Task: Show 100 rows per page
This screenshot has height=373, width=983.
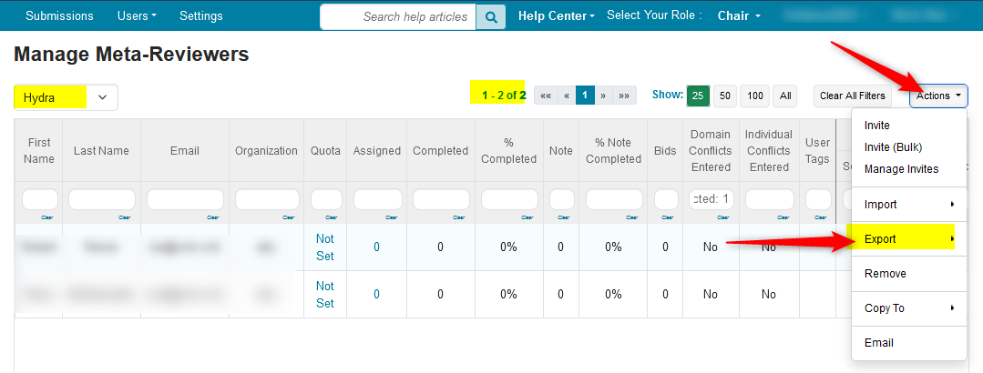Action: (754, 96)
